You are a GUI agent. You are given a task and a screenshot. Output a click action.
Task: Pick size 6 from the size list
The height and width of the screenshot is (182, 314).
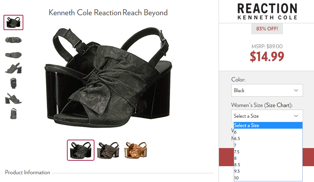point(268,132)
